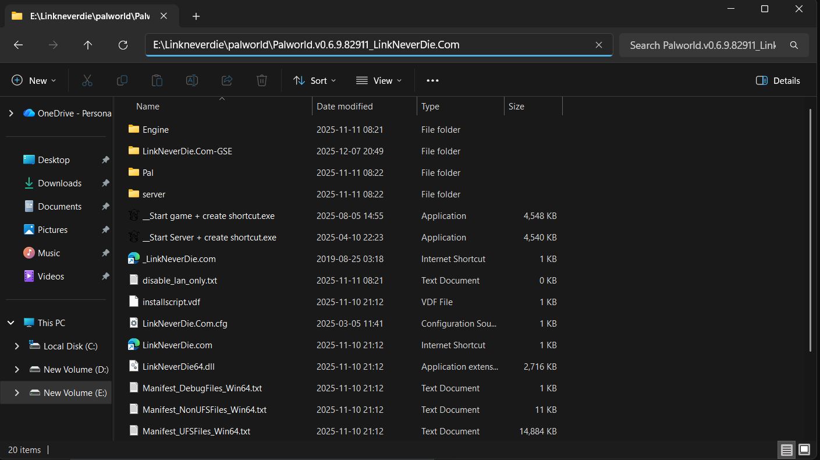Viewport: 820px width, 460px height.
Task: Open the See more options menu
Action: click(x=432, y=80)
